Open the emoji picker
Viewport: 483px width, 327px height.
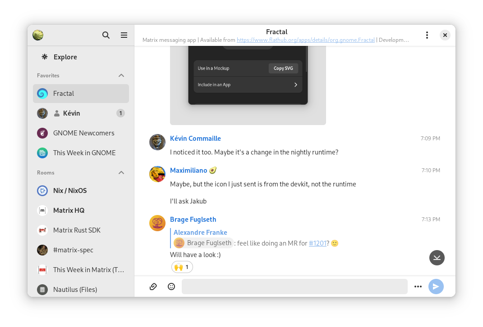(x=171, y=287)
